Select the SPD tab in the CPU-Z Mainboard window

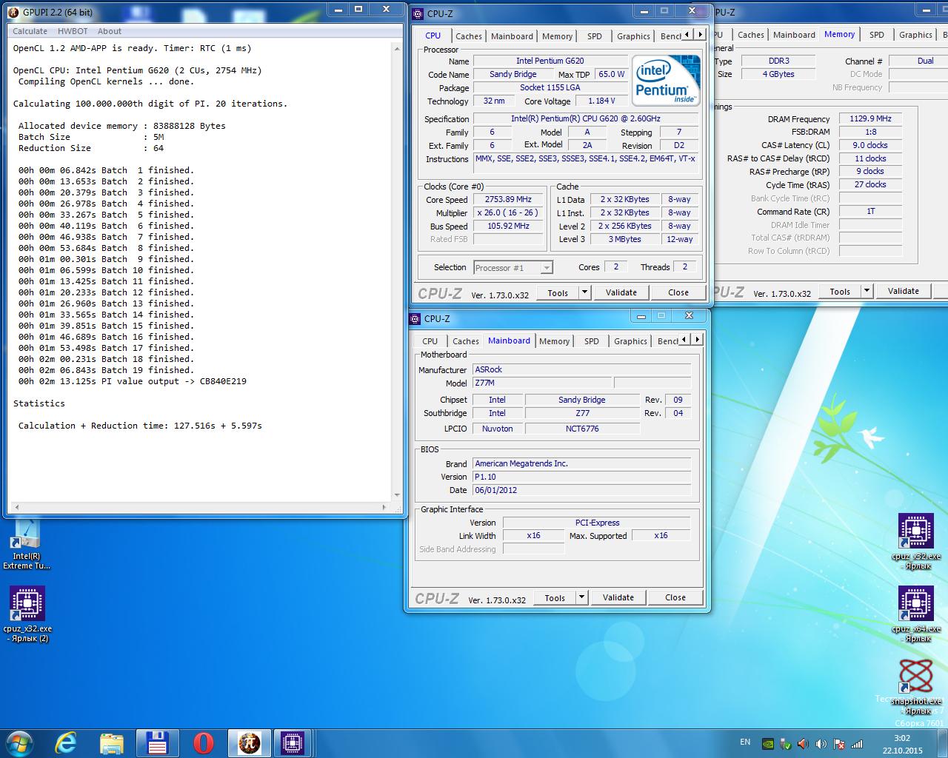click(x=592, y=341)
